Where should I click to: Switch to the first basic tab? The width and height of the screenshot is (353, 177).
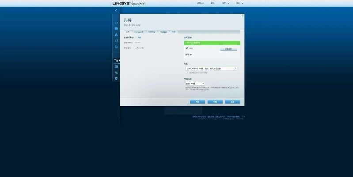127,32
